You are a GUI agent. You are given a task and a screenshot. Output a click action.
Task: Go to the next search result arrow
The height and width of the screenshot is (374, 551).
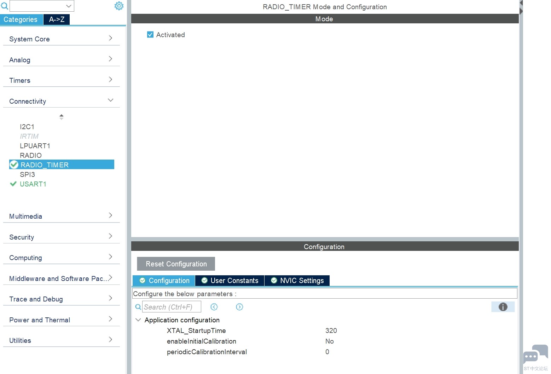click(239, 307)
